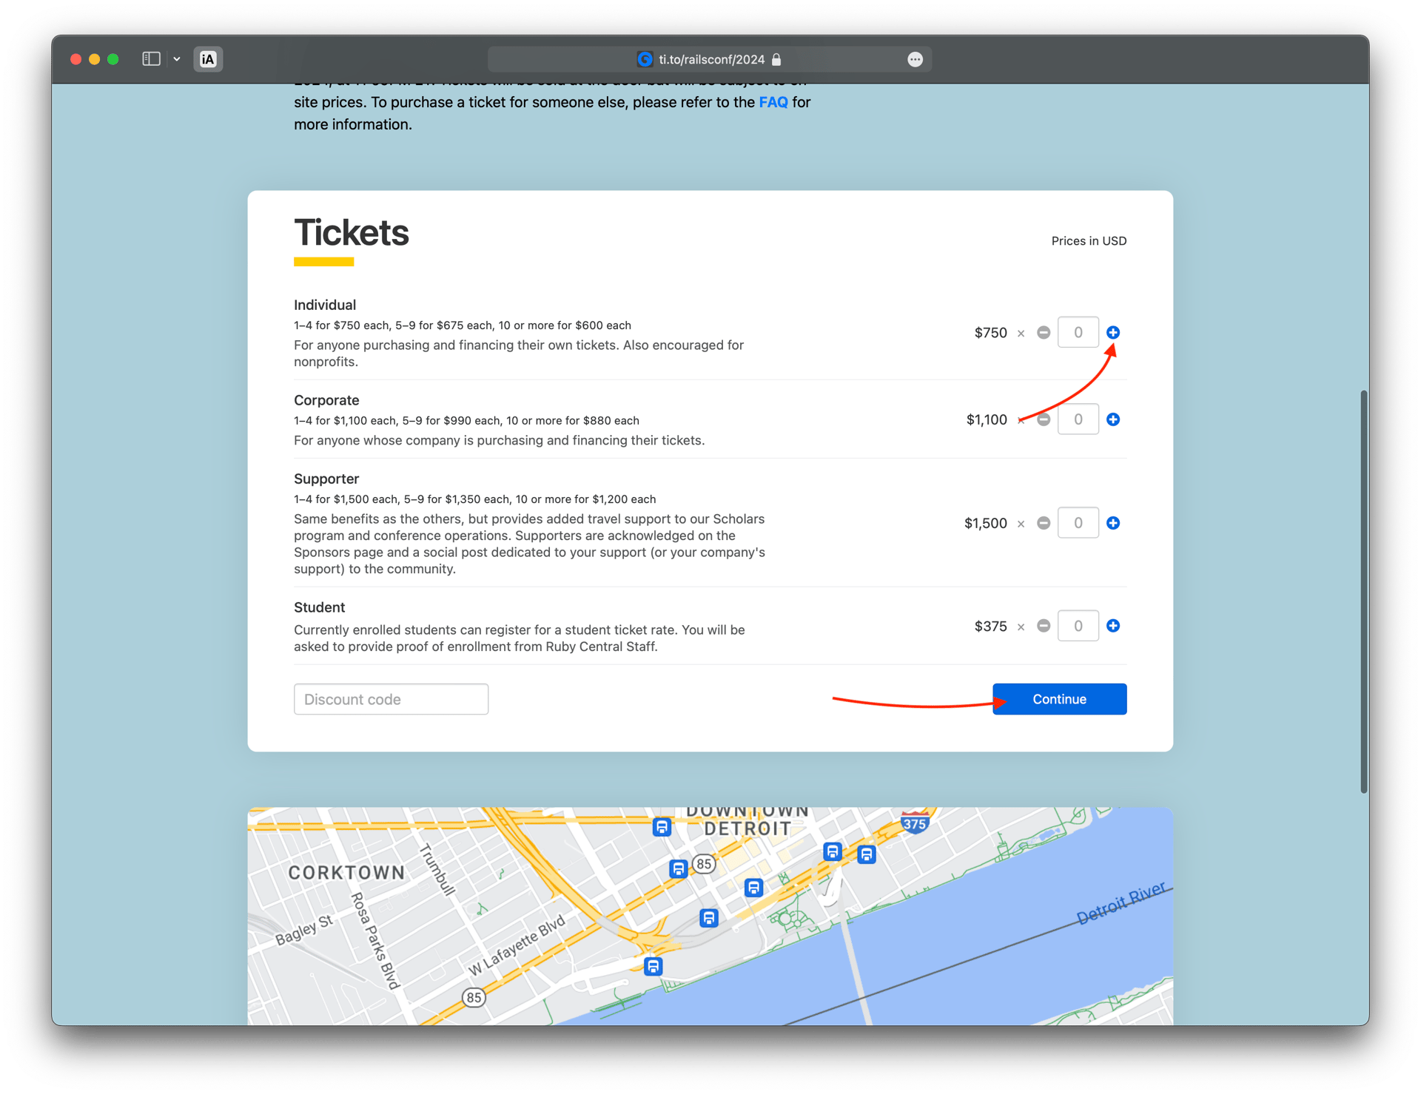Click the page's vertical scrollbar

coord(1363,592)
